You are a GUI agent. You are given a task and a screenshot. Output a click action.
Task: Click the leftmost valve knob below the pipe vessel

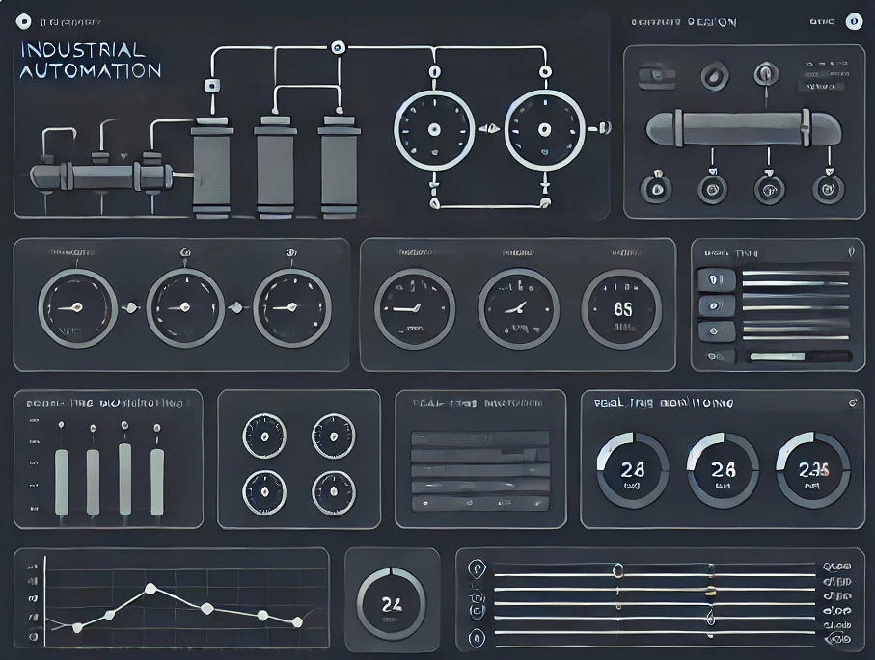(658, 188)
